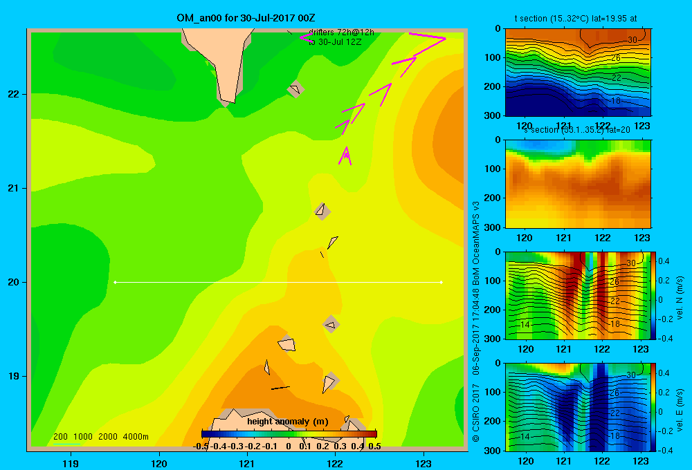Click latitude label 20 on main map
The width and height of the screenshot is (692, 470).
(x=14, y=282)
